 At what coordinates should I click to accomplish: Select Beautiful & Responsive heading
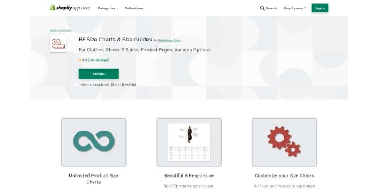click(189, 176)
